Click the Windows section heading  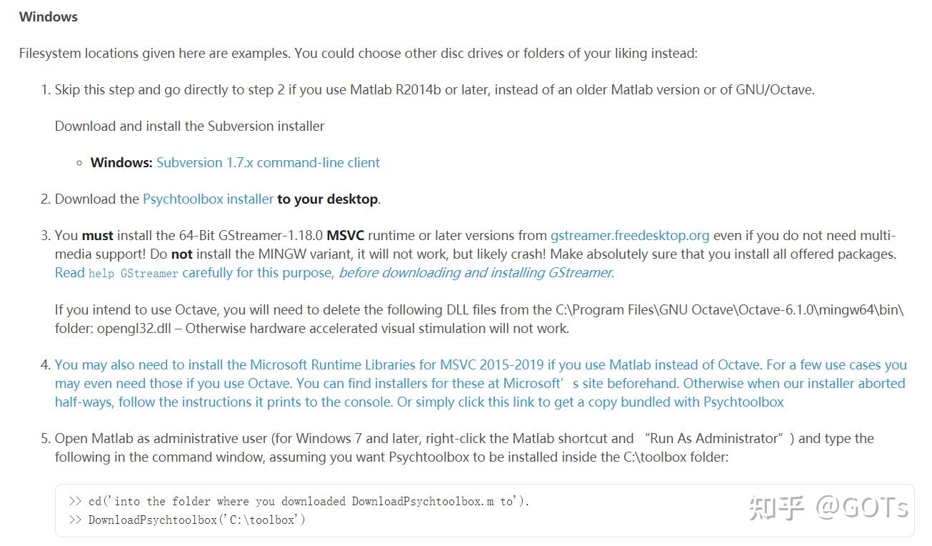[x=49, y=16]
